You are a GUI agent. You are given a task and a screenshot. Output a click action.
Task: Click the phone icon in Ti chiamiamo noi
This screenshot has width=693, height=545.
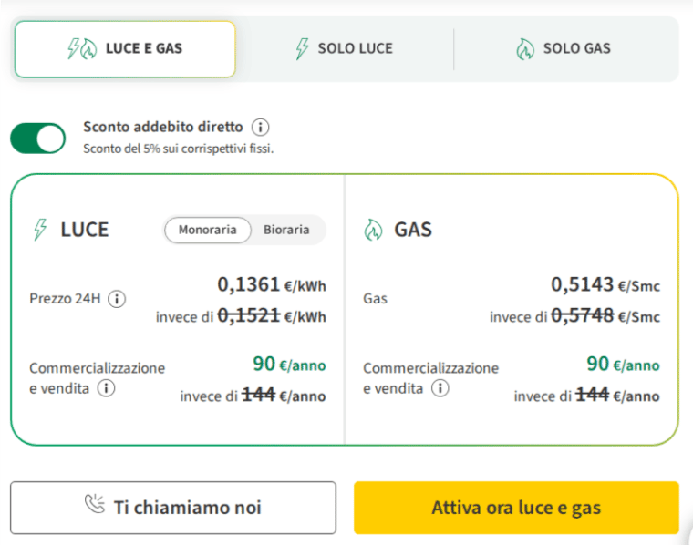click(95, 504)
